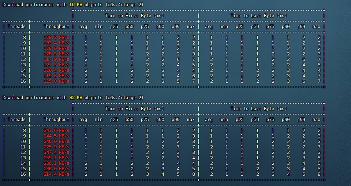Click 'Time to First Byte (ms)' in 16 KB table
The image size is (351, 186).
tap(134, 16)
